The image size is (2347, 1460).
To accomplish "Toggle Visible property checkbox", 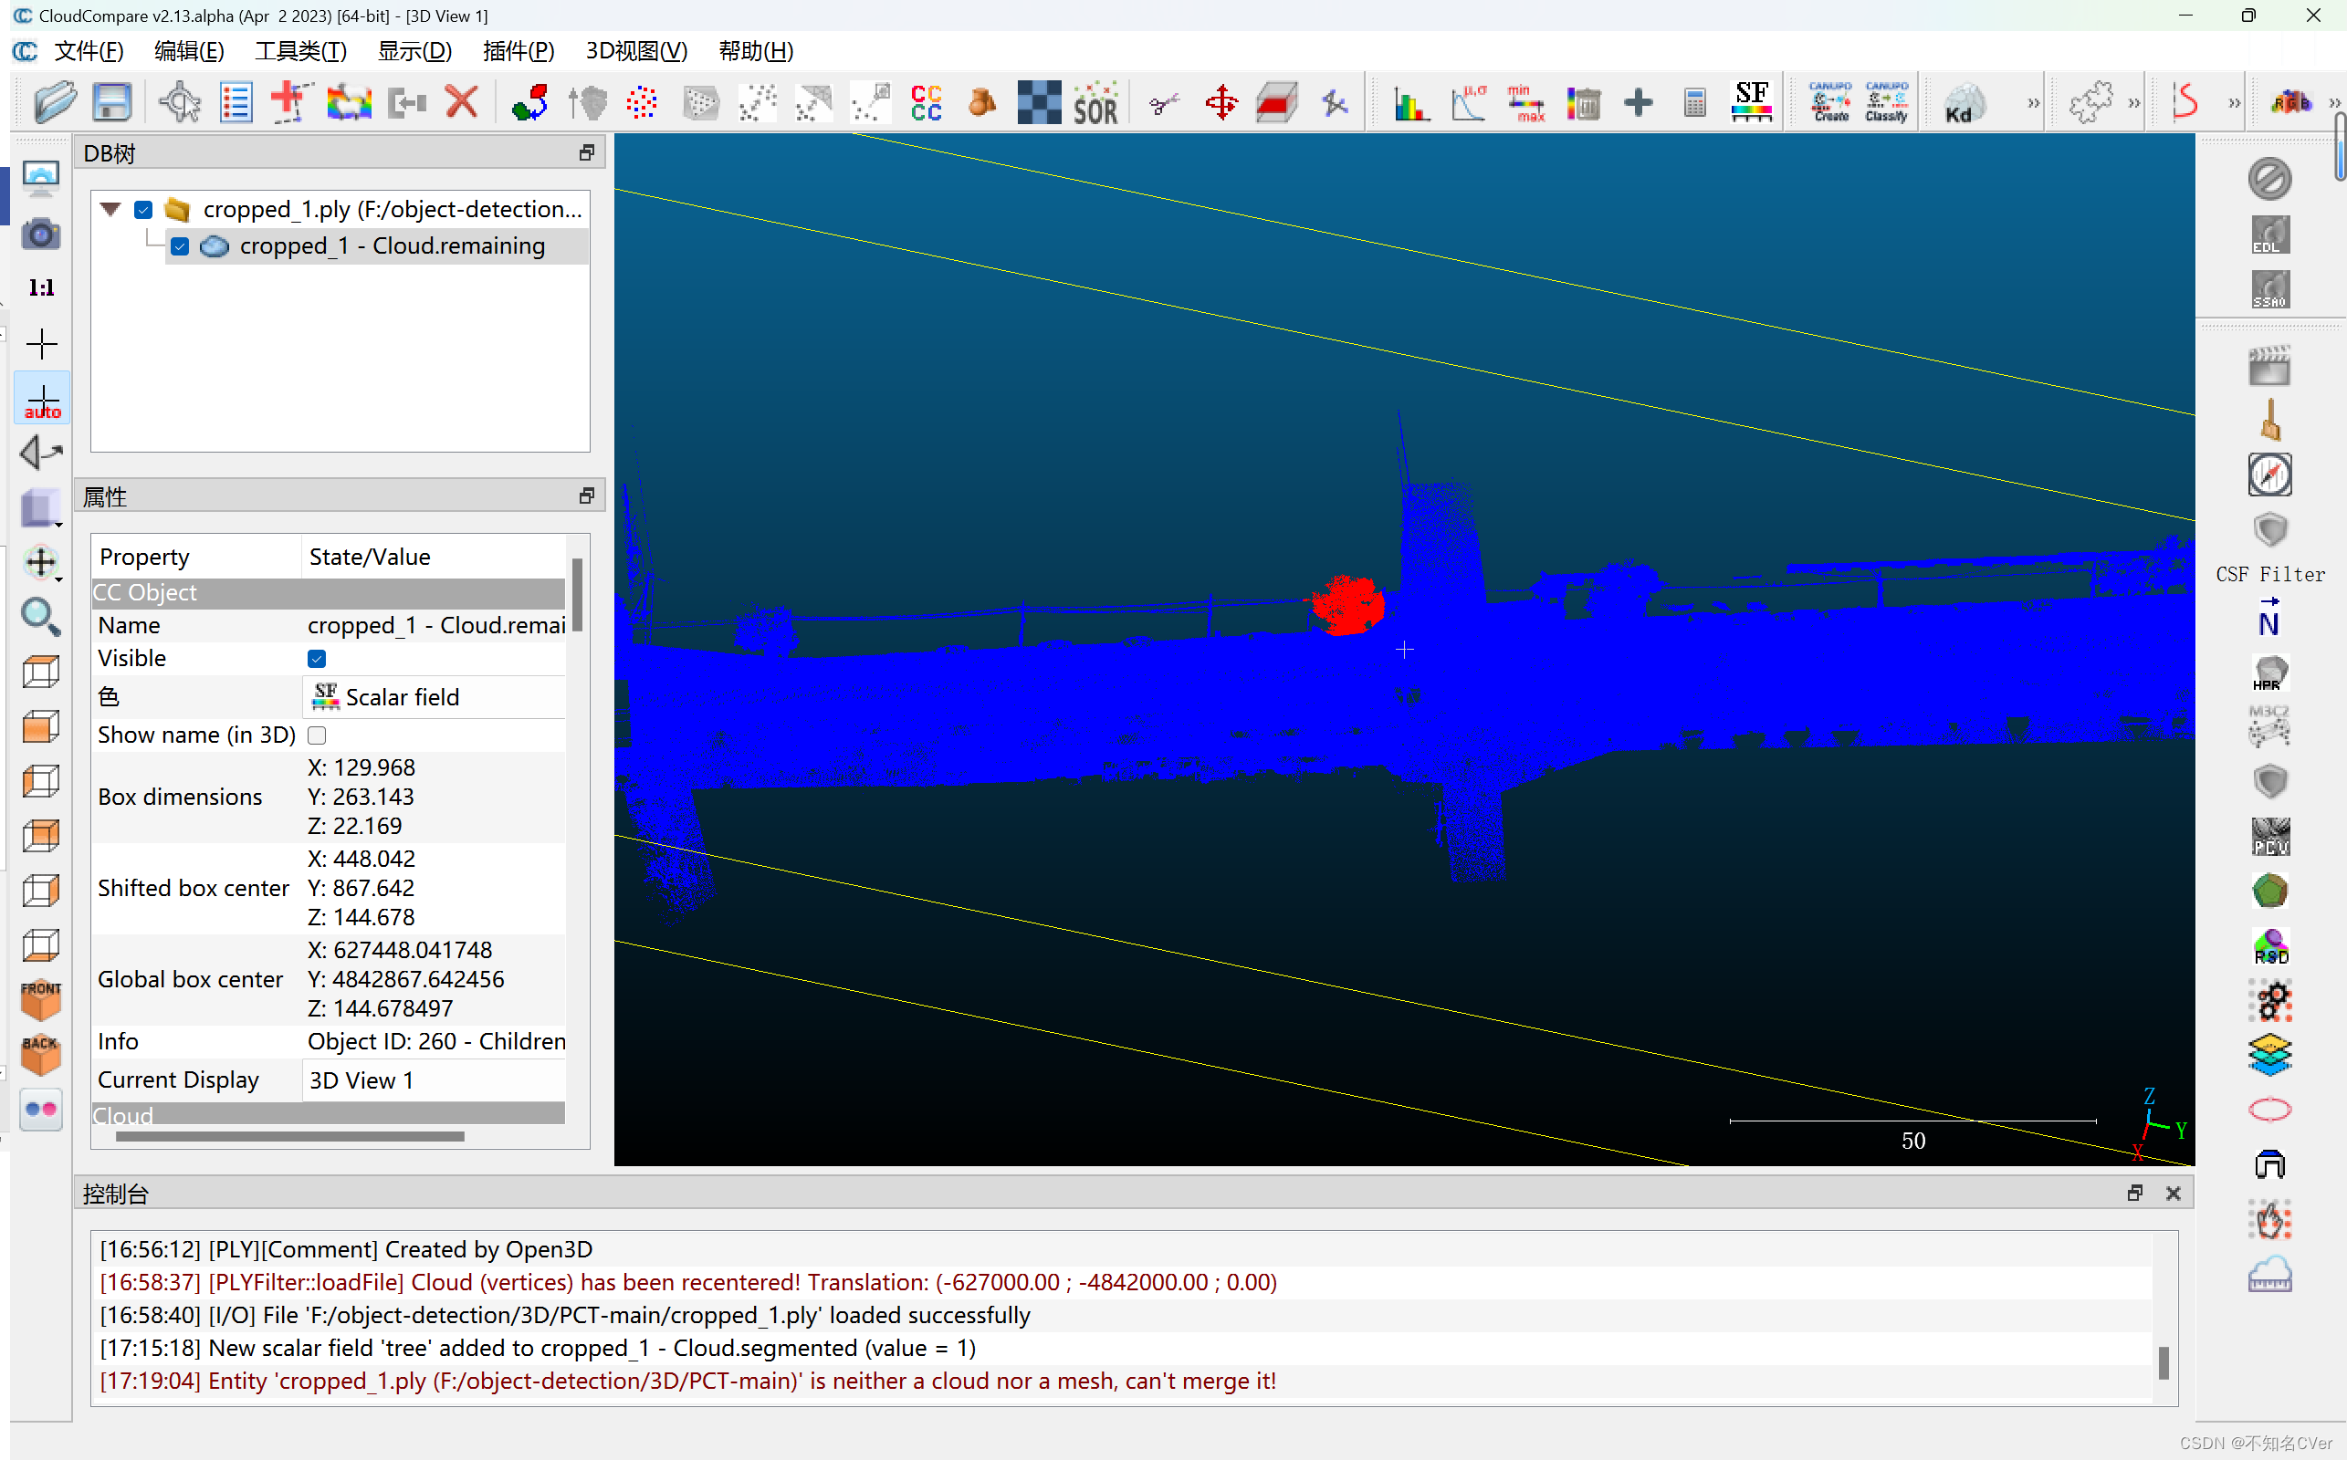I will point(317,659).
